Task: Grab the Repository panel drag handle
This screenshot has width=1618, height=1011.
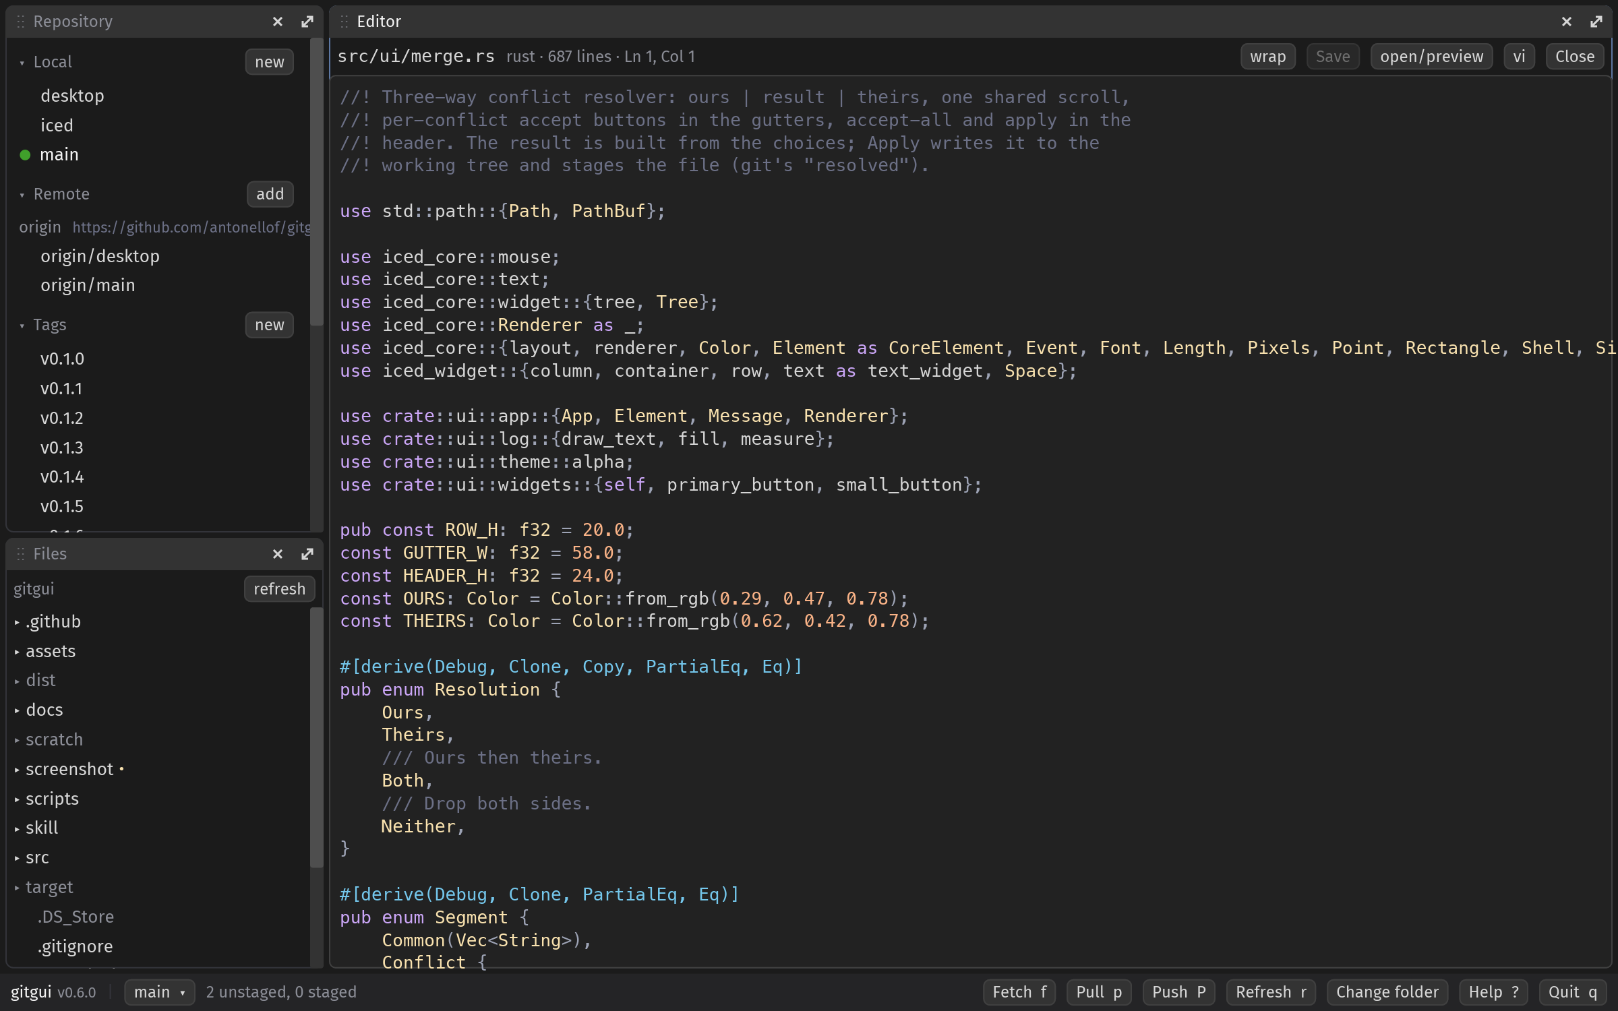Action: click(x=20, y=22)
